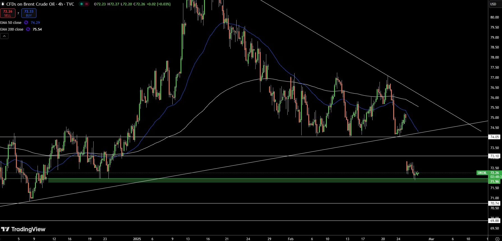Image resolution: width=502 pixels, height=241 pixels.
Task: Click the 2025 label on the time axis
Action: [137, 239]
